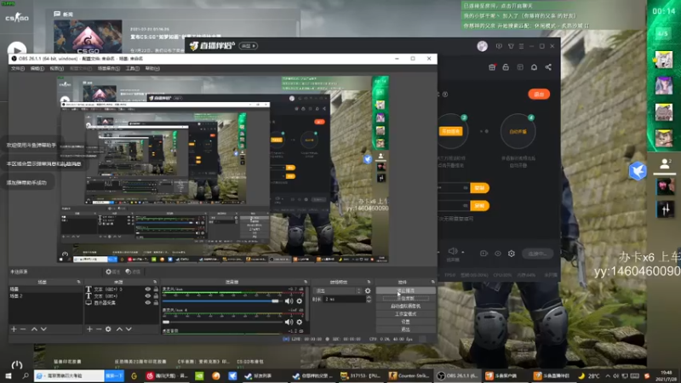Click the blue bird floating icon
The width and height of the screenshot is (681, 383).
coord(638,171)
